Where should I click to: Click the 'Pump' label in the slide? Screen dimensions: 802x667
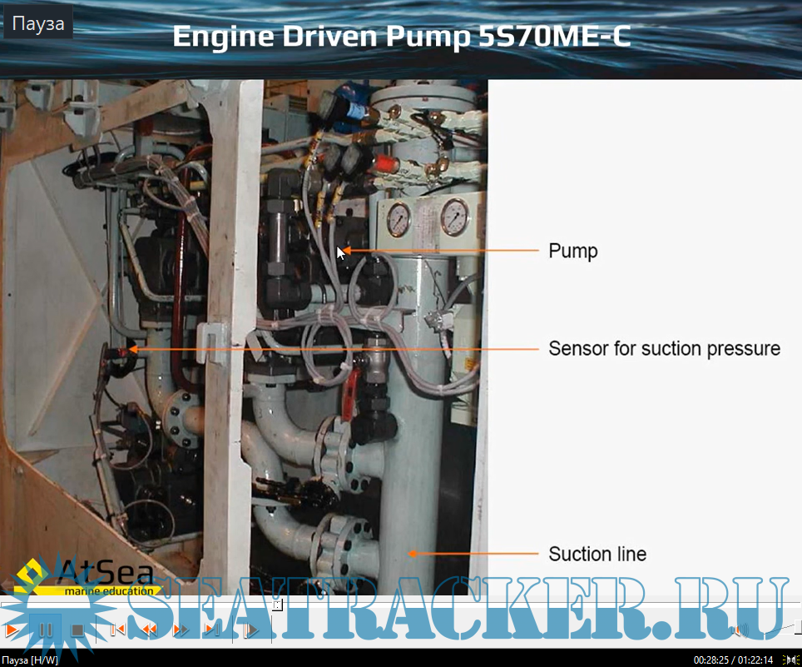pyautogui.click(x=573, y=251)
